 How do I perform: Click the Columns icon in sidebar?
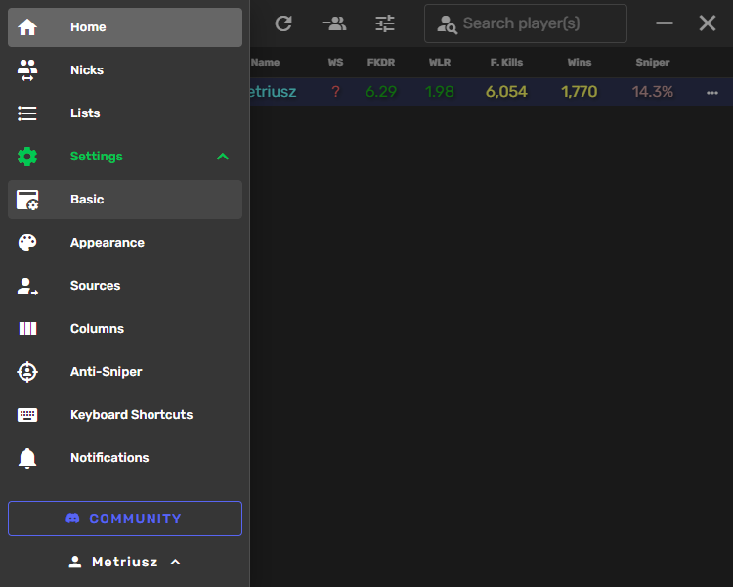(x=27, y=329)
